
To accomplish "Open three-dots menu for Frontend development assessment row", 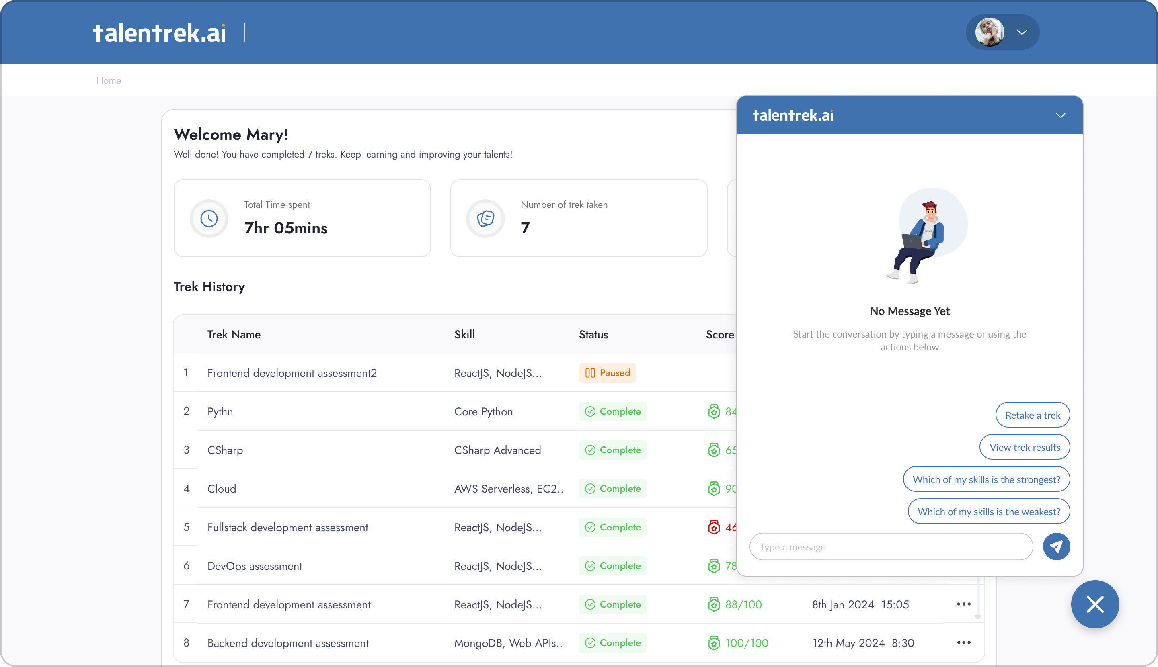I will tap(964, 604).
